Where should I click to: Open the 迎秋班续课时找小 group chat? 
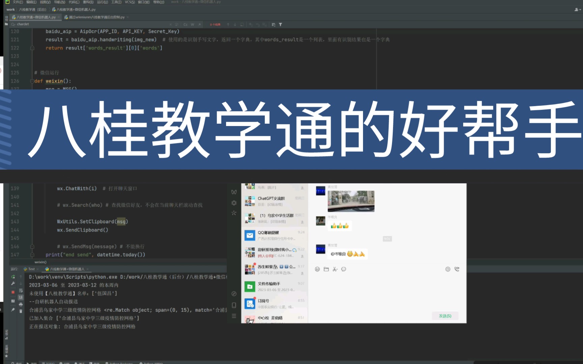275,252
